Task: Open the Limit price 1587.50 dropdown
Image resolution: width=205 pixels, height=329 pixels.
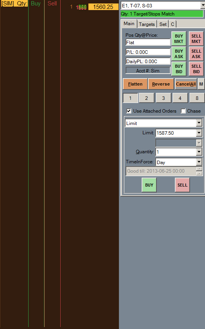Action: coord(199,133)
